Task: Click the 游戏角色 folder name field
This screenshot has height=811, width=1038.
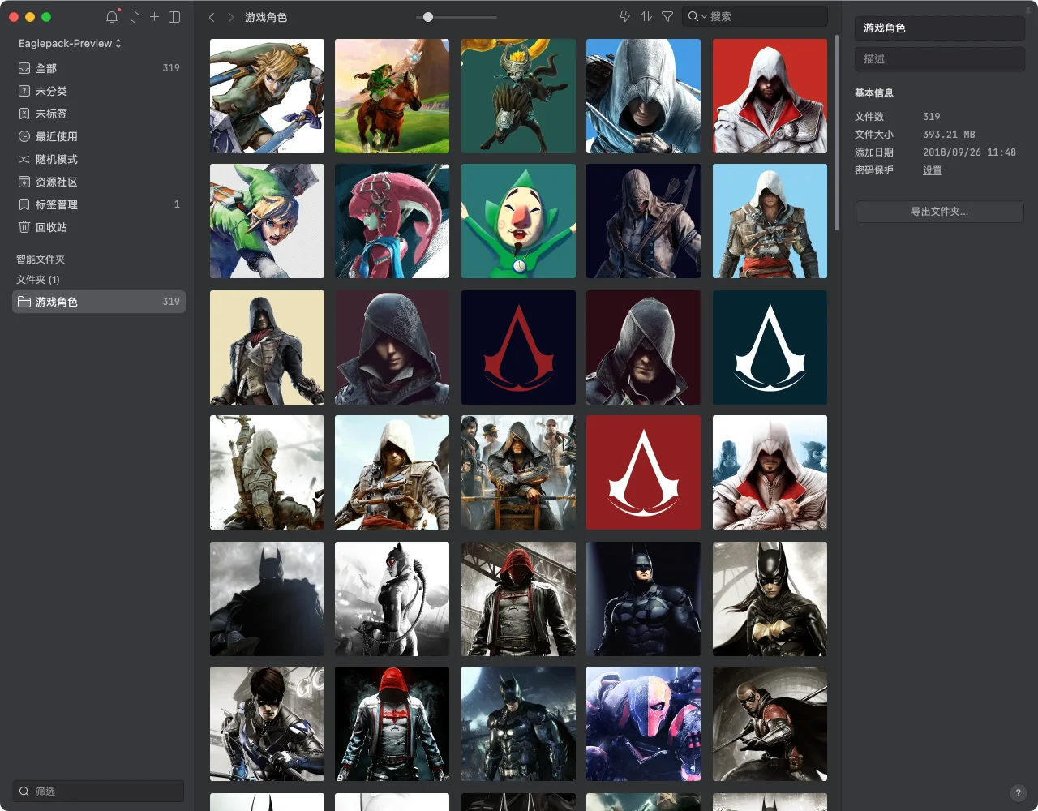Action: coord(940,28)
